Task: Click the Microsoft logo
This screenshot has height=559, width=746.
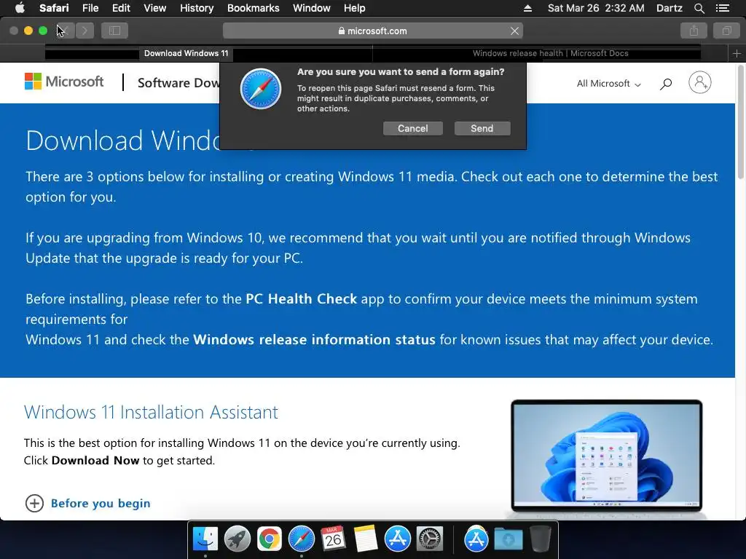Action: [x=64, y=82]
